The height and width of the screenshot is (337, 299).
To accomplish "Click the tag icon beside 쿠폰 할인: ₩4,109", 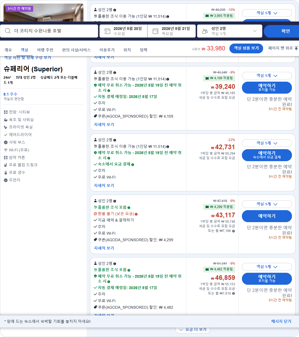I will click(95, 116).
